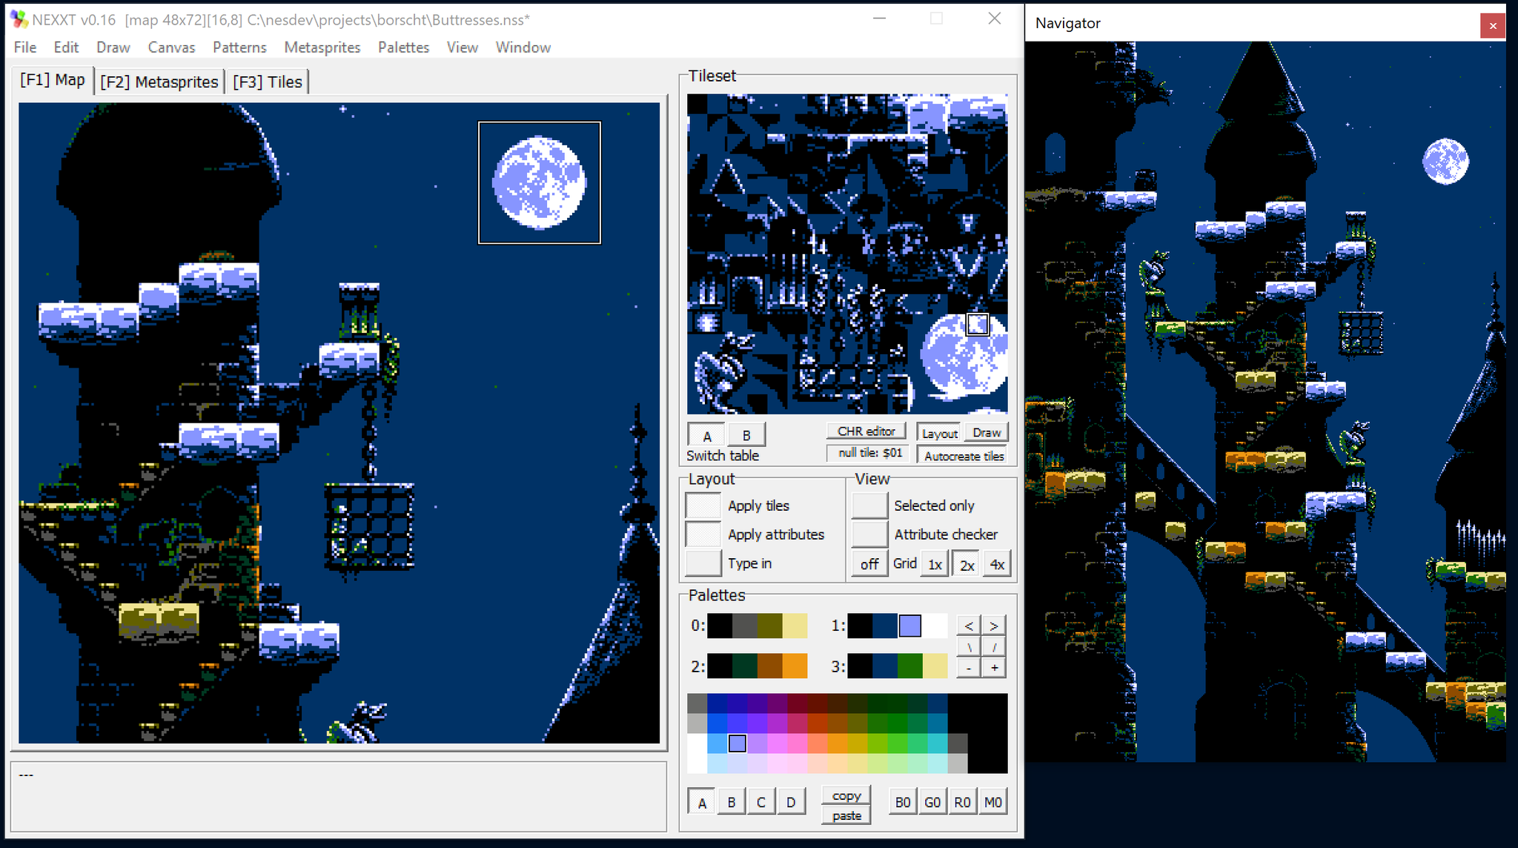
Task: Toggle Selected only view mode
Action: (869, 505)
